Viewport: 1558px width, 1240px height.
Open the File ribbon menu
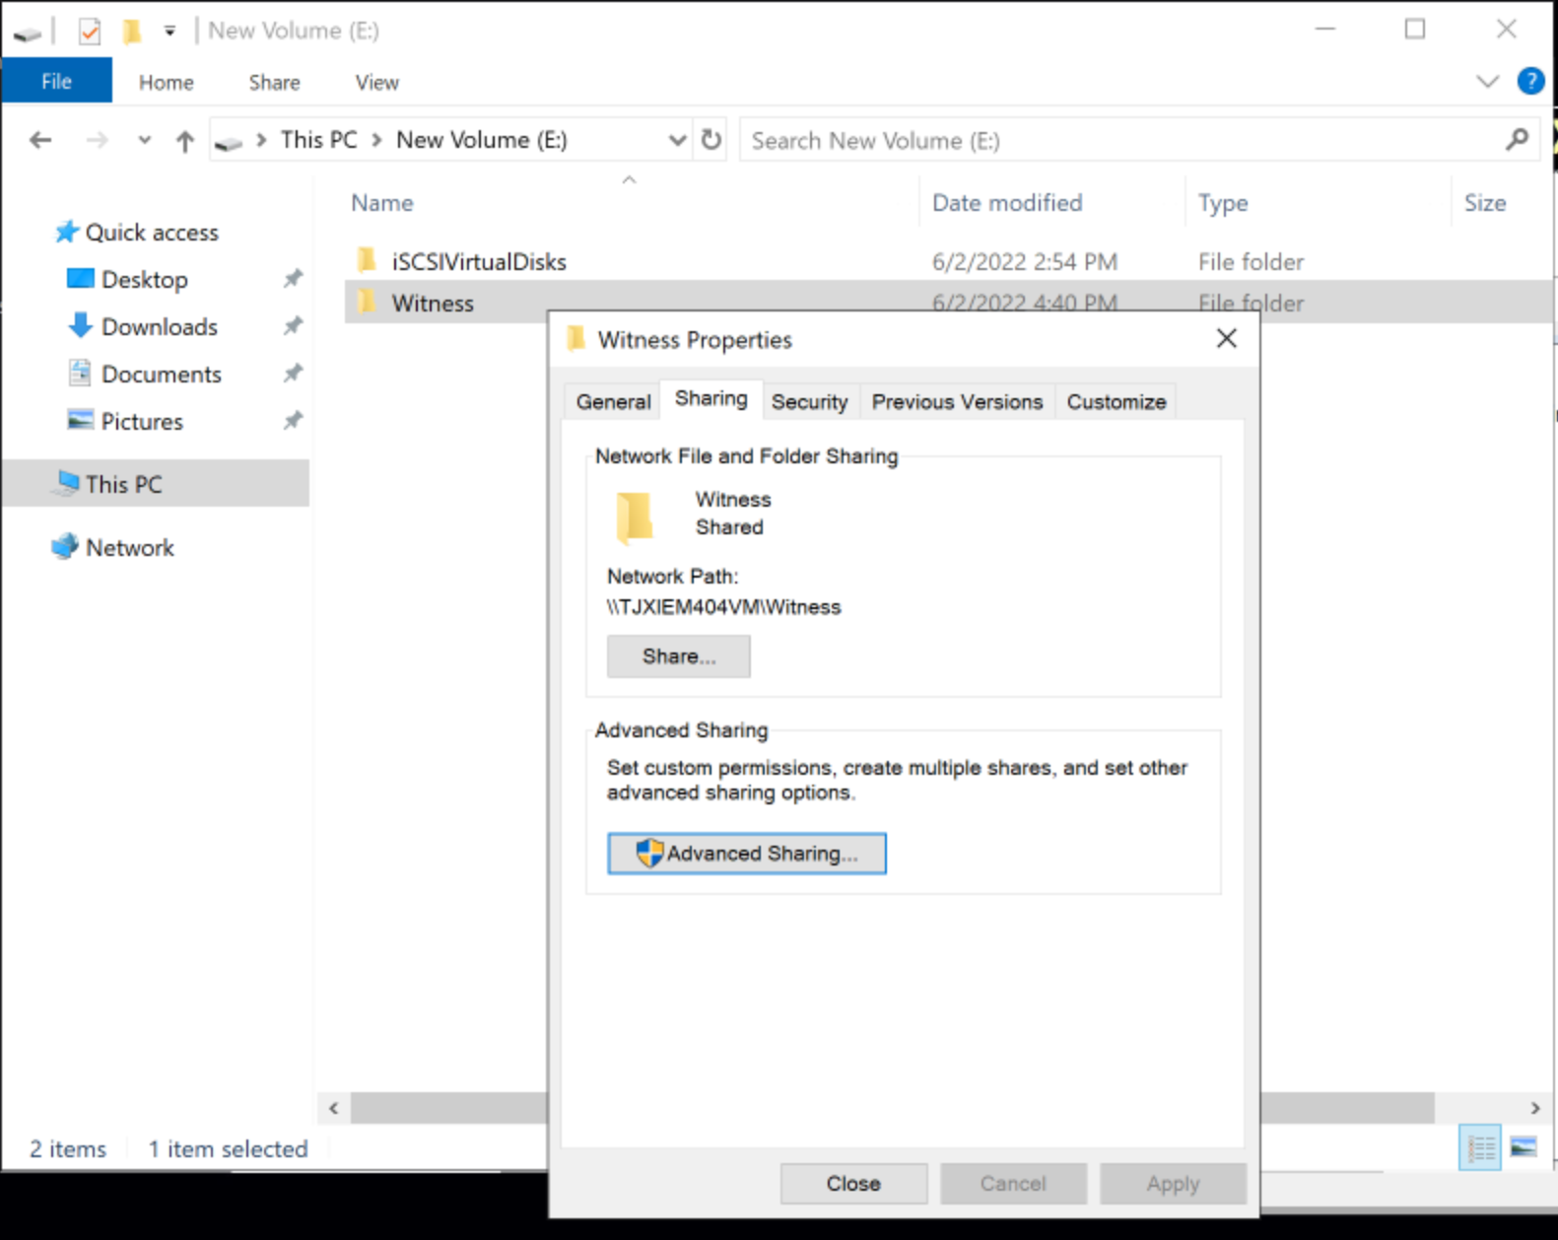pyautogui.click(x=56, y=82)
